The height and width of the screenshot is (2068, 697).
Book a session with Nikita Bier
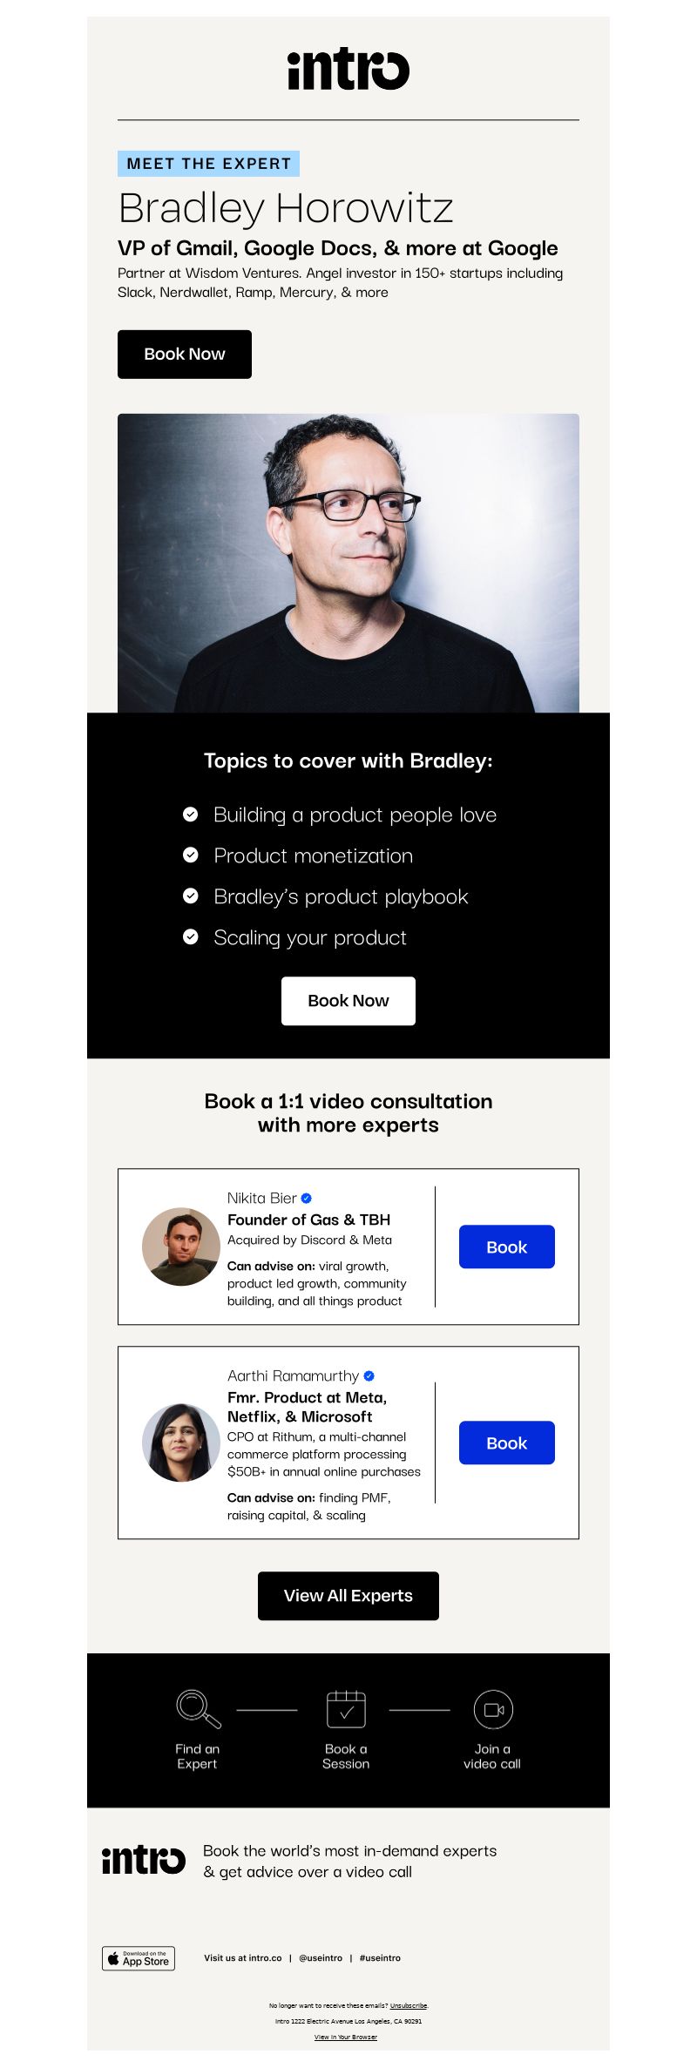[507, 1247]
